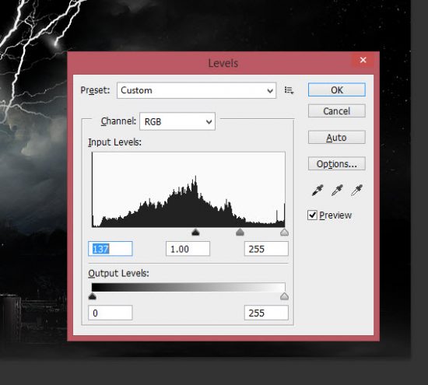Click the output levels 0 field
This screenshot has height=385, width=428.
[111, 313]
